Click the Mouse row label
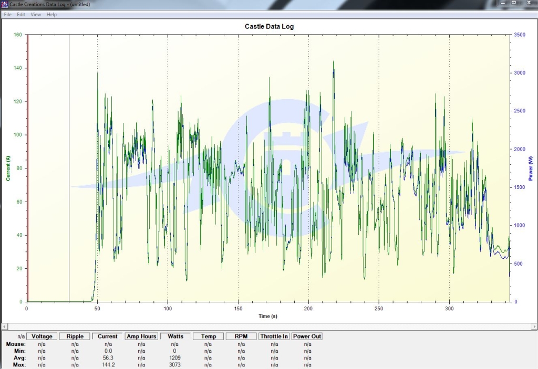 click(16, 344)
